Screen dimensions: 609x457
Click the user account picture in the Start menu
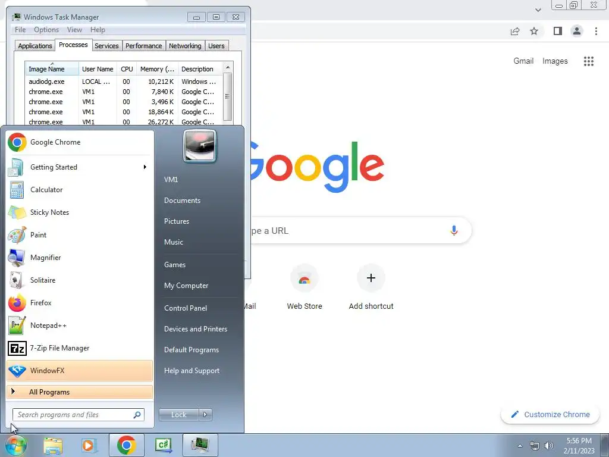coord(200,146)
